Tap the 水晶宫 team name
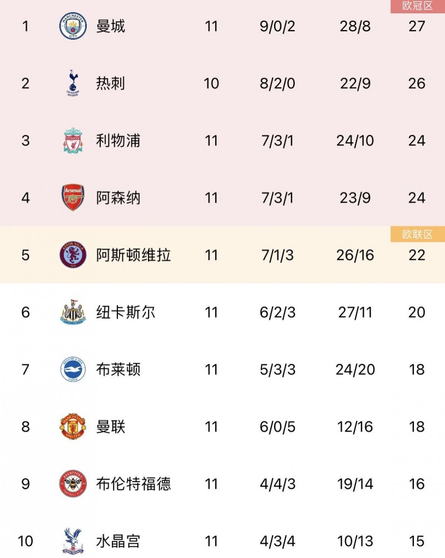This screenshot has width=445, height=558. point(118,541)
